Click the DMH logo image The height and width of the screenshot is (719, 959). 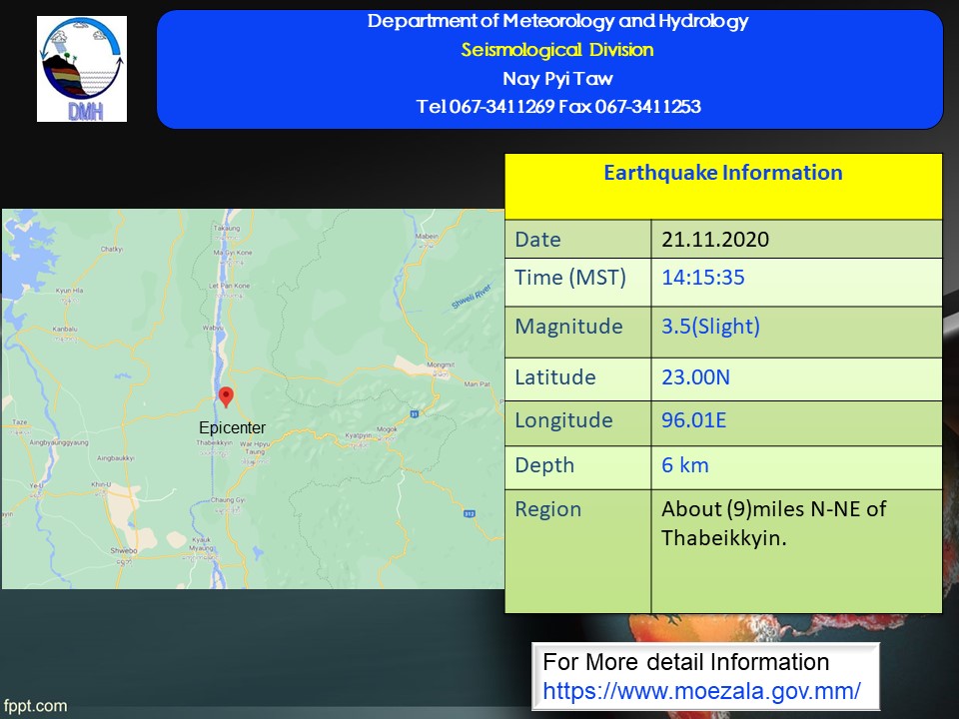pos(82,69)
